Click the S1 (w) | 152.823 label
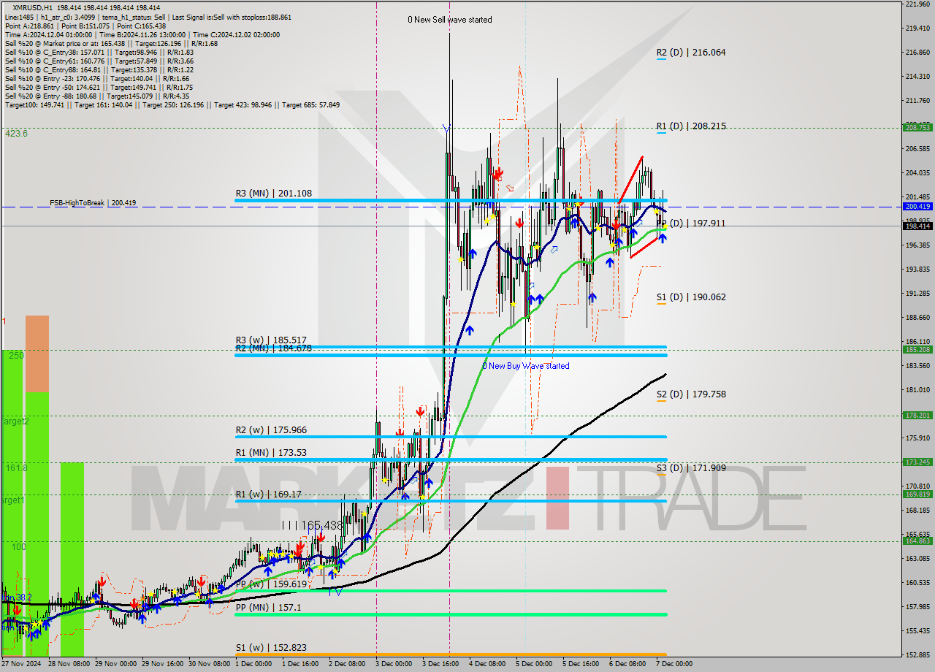Viewport: 935px width, 672px height. tap(271, 648)
